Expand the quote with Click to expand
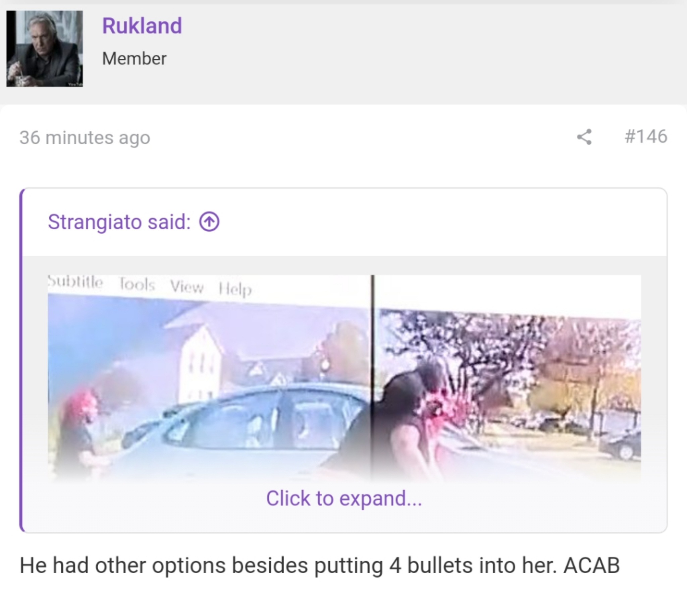This screenshot has width=687, height=595. coord(344,498)
